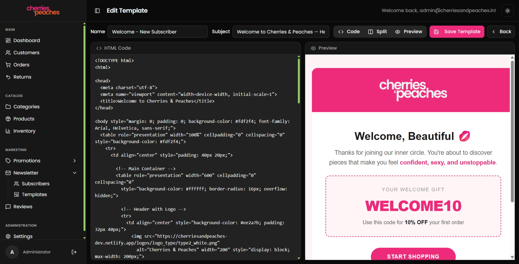Switch to Code view
Screen dimensions: 519x264
349,32
